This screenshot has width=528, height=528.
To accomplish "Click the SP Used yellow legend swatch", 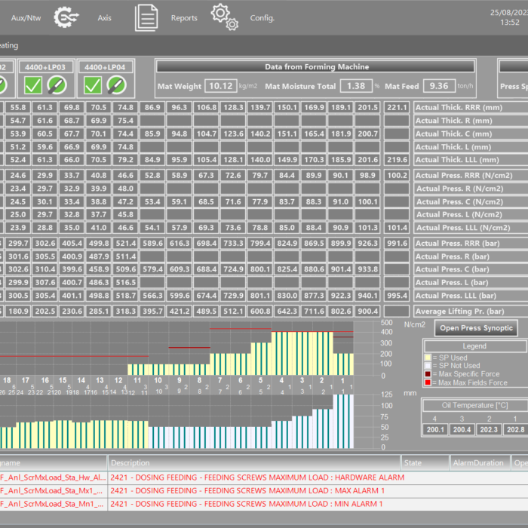I will click(x=427, y=358).
